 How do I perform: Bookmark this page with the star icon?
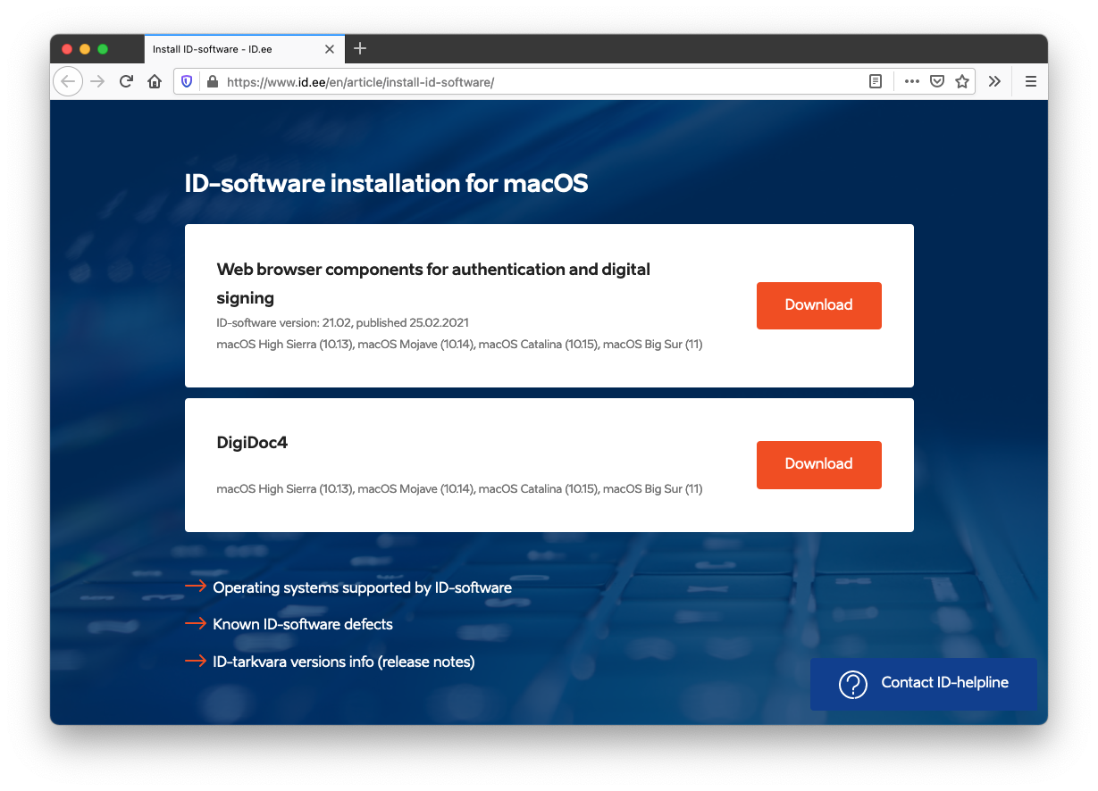click(x=961, y=81)
